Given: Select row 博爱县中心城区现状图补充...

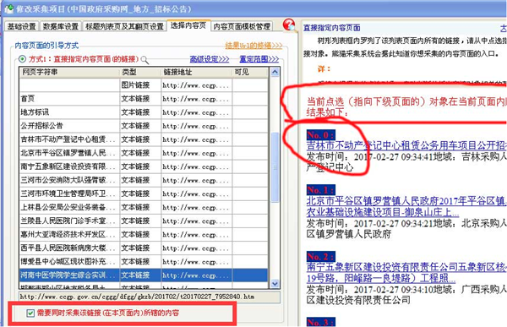Looking at the screenshot, I should pyautogui.click(x=144, y=262).
